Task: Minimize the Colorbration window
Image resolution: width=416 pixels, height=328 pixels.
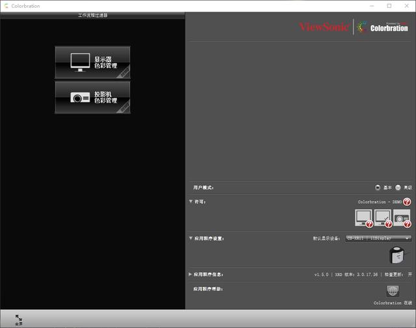Action: point(372,6)
